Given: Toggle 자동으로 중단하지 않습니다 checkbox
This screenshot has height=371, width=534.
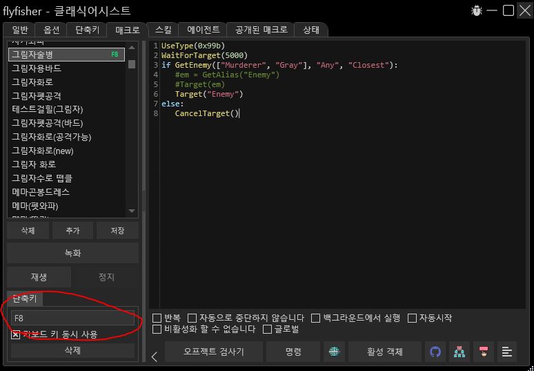Looking at the screenshot, I should click(192, 318).
